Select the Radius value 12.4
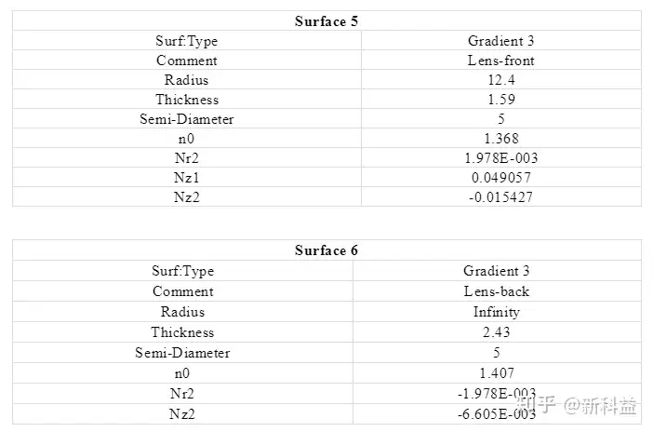The width and height of the screenshot is (653, 432). click(501, 80)
